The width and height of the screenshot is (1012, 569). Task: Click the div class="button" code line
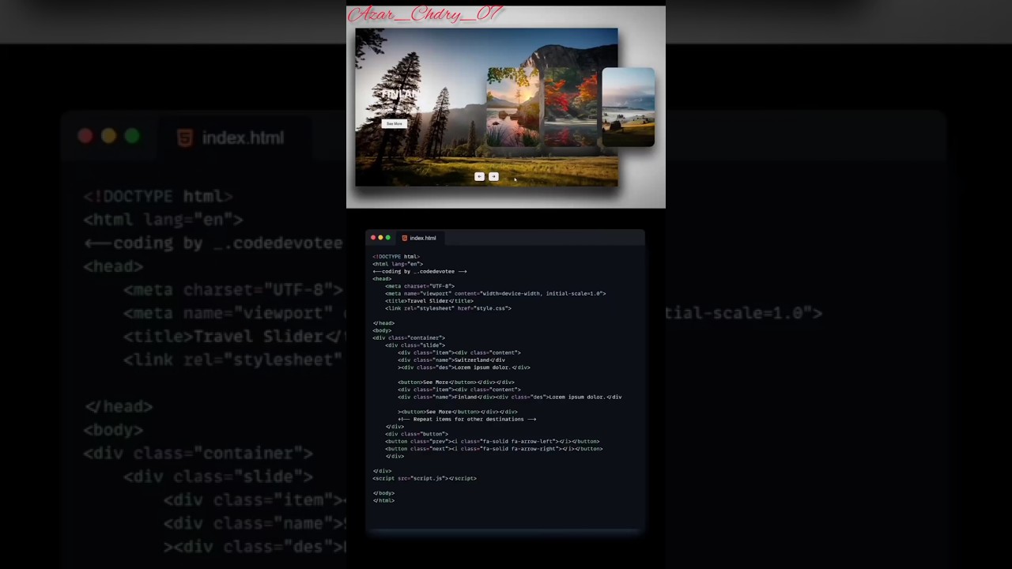(417, 434)
